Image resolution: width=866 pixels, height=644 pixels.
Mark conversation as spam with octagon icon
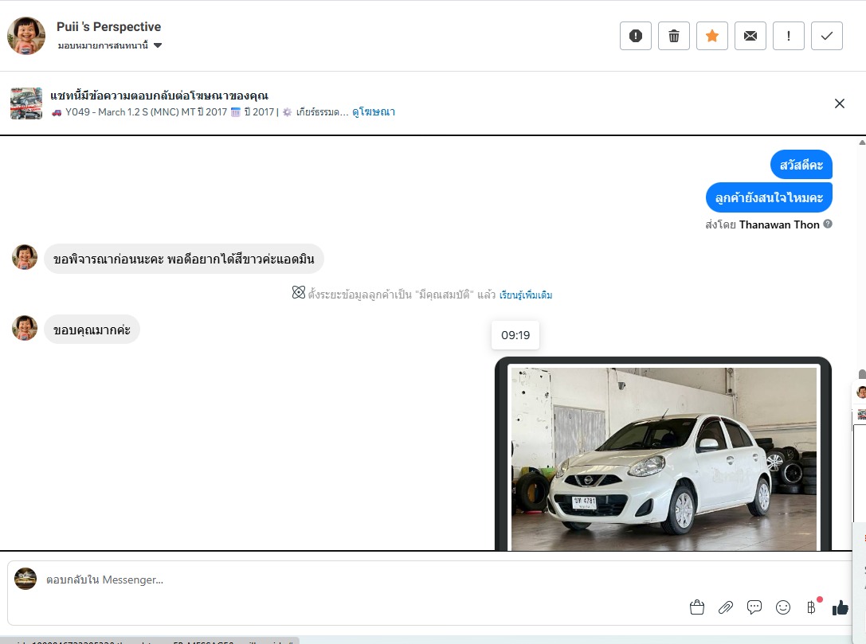click(x=636, y=36)
